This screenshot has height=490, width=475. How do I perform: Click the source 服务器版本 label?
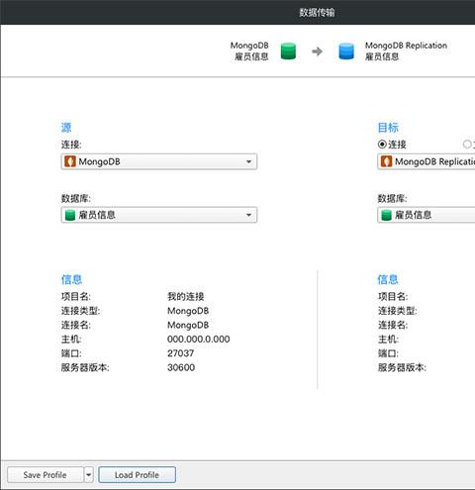(85, 367)
